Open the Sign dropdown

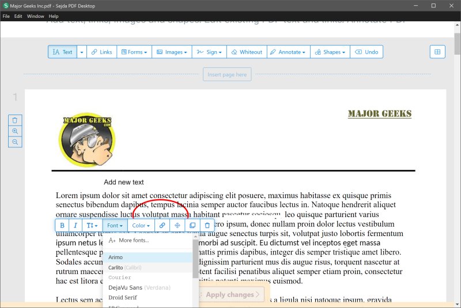(x=209, y=52)
